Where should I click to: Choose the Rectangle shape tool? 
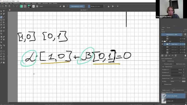1,20
